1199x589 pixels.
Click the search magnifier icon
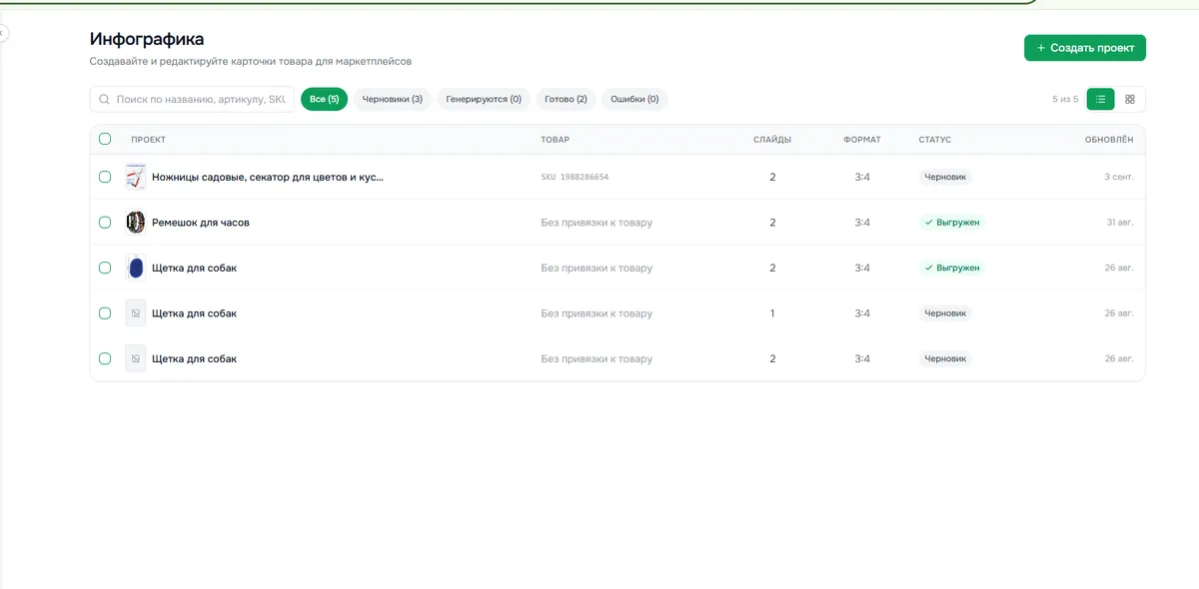[104, 100]
